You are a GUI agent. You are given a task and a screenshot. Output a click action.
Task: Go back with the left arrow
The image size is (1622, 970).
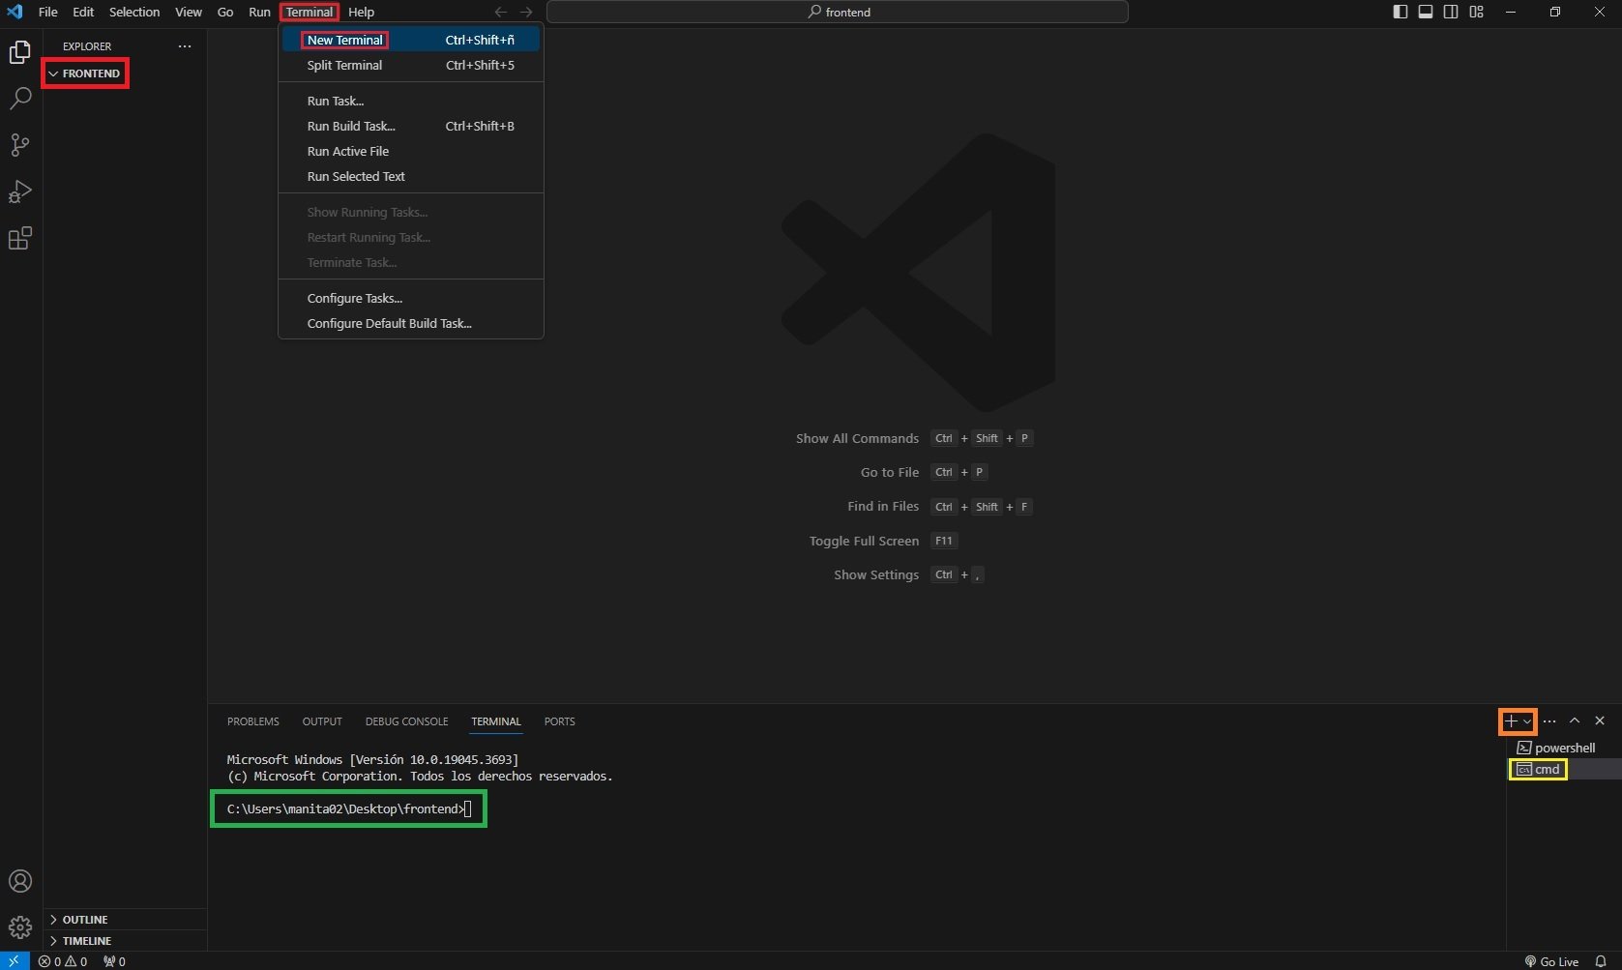[x=500, y=12]
